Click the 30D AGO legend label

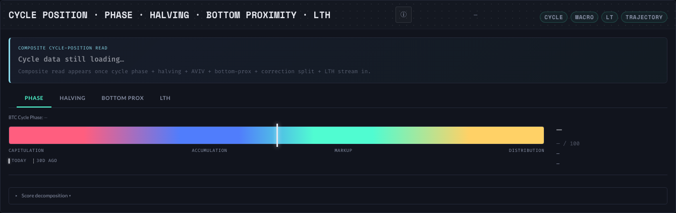(x=45, y=161)
